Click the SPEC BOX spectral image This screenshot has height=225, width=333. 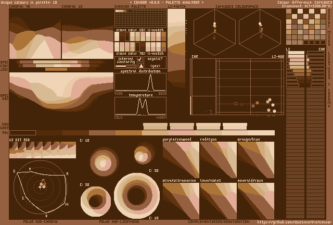(x=61, y=92)
